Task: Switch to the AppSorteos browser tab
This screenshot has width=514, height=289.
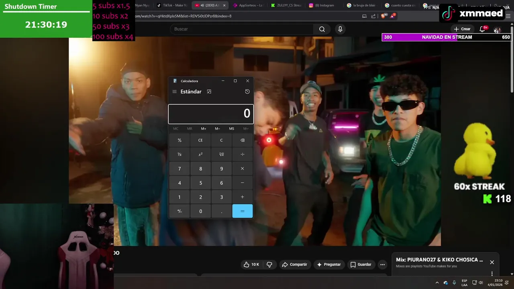Action: pyautogui.click(x=248, y=5)
